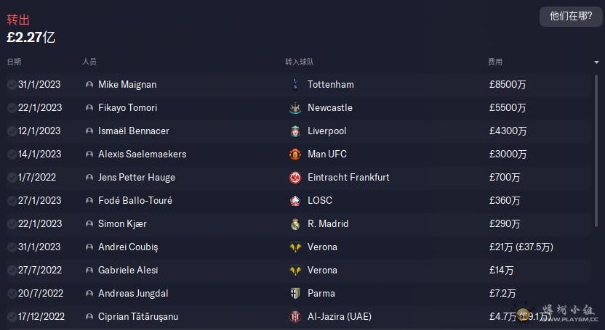605x330 pixels.
Task: Open the dropdown arrow next to 费用 column
Action: click(x=596, y=62)
